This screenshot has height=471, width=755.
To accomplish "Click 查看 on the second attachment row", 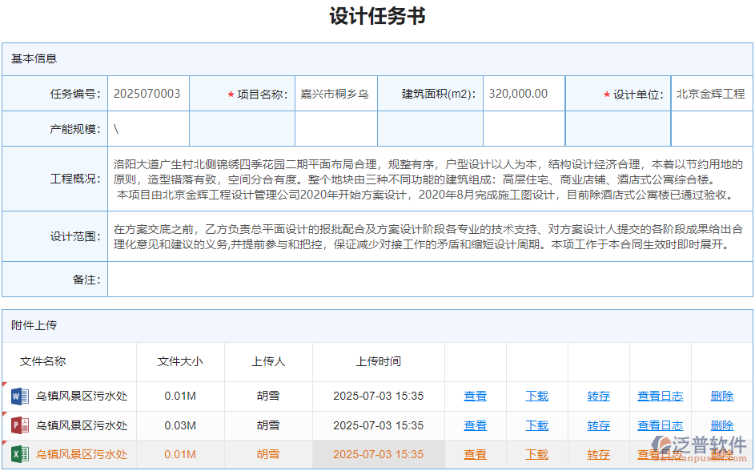I will click(x=475, y=425).
